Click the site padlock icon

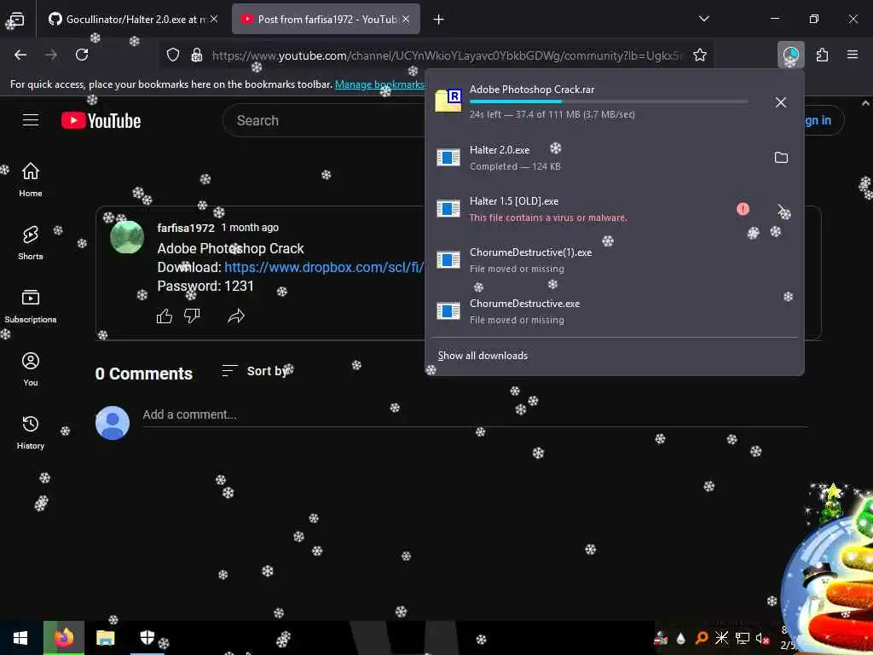(197, 55)
